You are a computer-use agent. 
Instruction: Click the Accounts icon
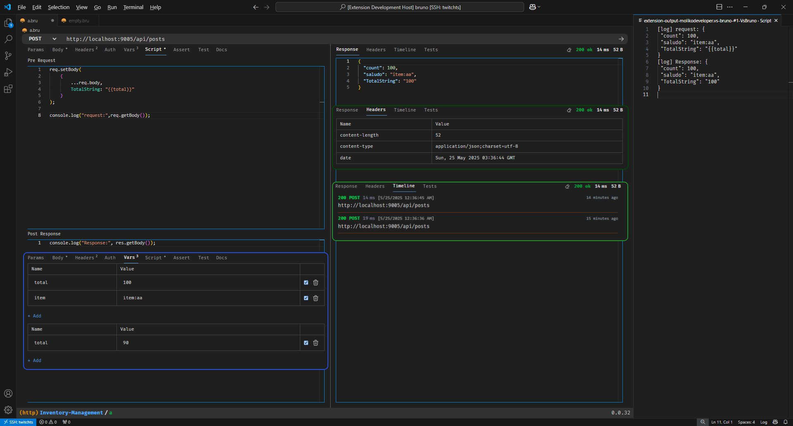pyautogui.click(x=8, y=393)
